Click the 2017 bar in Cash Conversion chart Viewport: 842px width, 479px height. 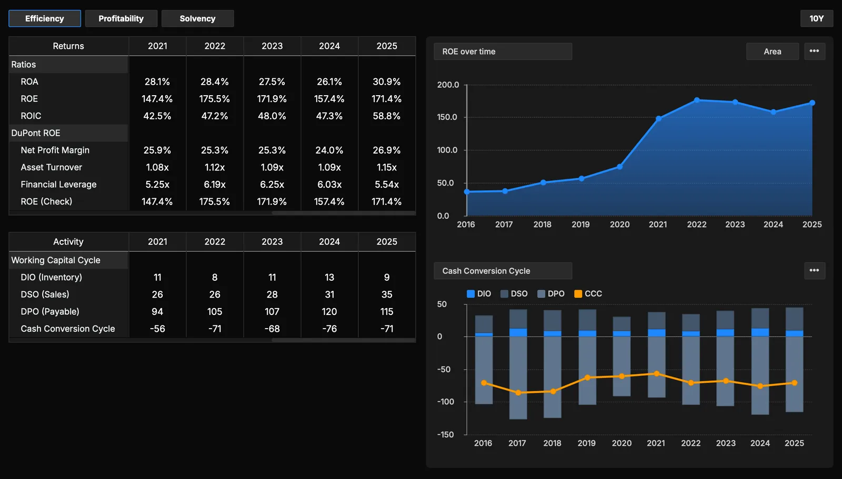coord(518,364)
